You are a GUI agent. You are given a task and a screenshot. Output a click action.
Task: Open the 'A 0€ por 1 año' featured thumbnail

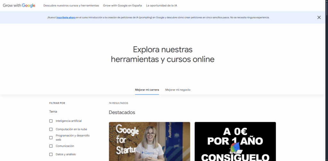click(235, 142)
